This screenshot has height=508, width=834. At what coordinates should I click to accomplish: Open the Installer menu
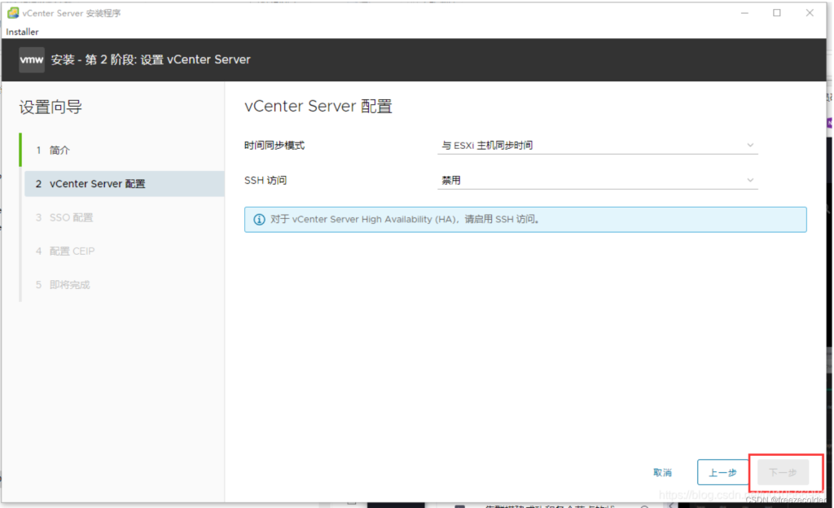(22, 31)
